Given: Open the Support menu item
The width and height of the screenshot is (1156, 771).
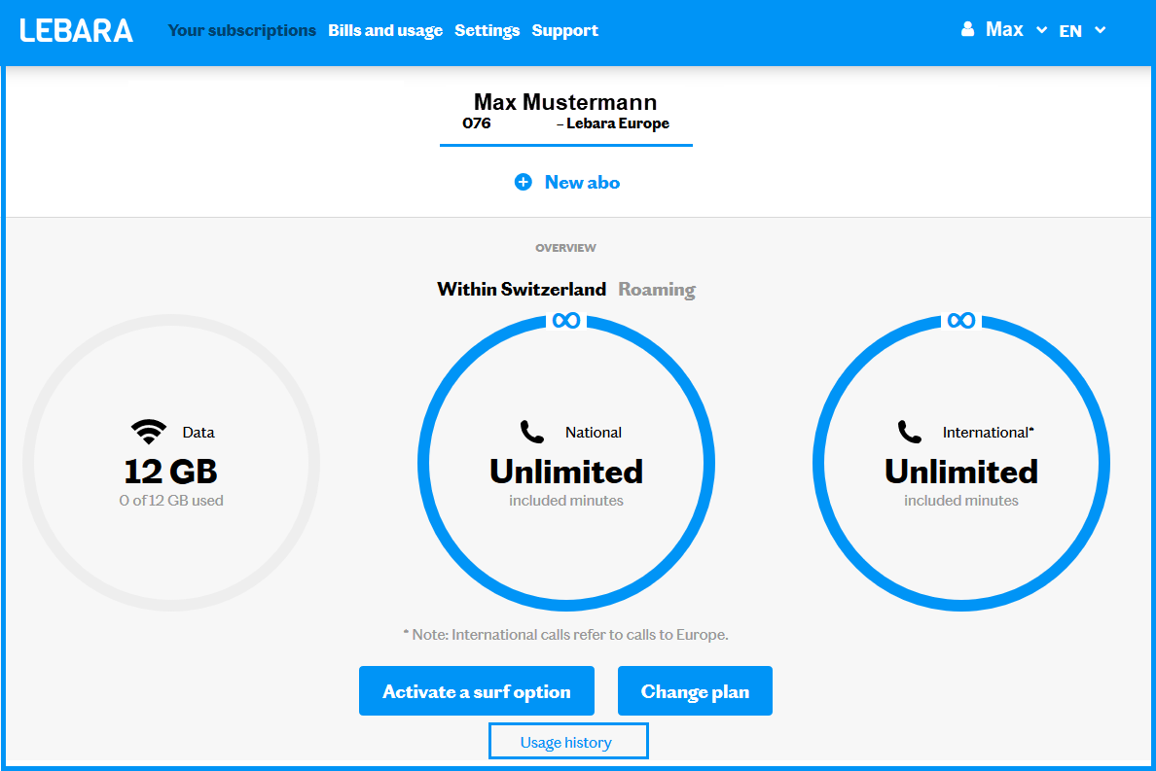Looking at the screenshot, I should [564, 30].
